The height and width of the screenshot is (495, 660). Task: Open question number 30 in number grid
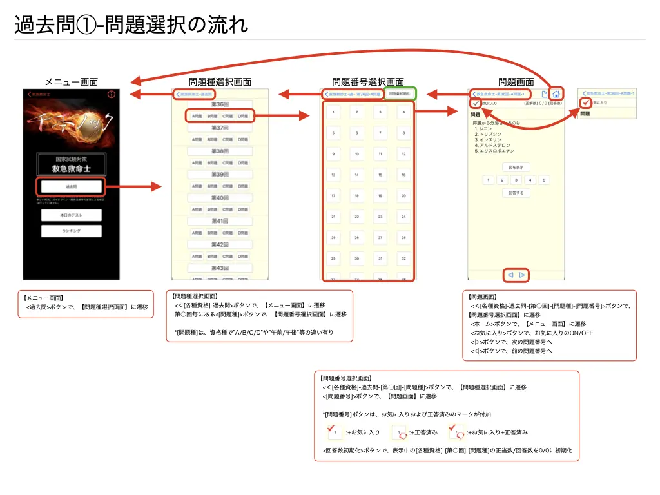tap(356, 258)
